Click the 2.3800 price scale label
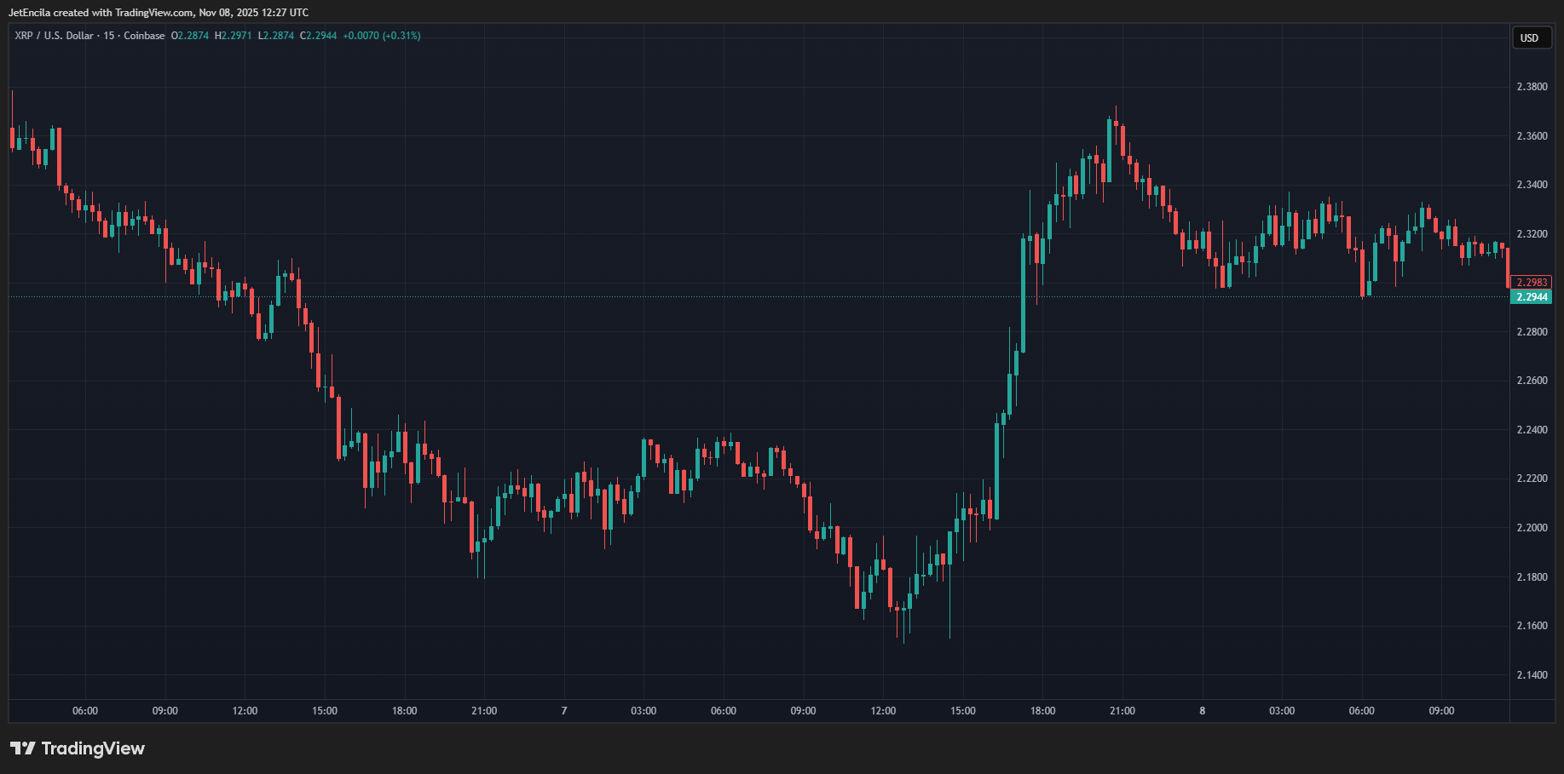 click(1532, 85)
